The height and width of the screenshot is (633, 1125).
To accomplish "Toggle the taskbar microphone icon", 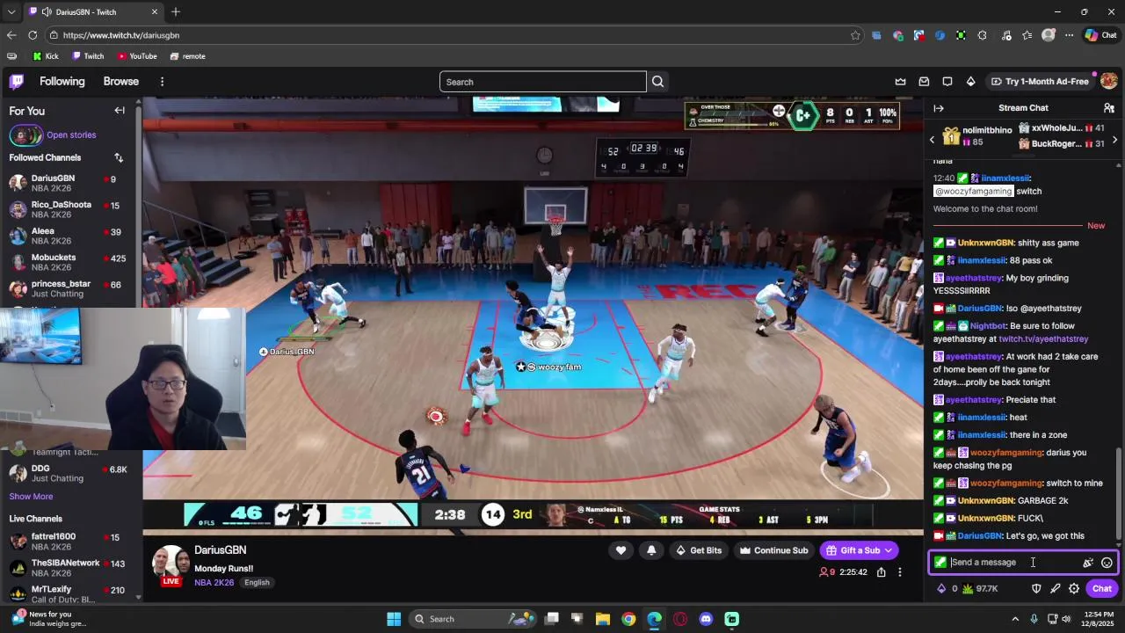I will [x=1034, y=619].
